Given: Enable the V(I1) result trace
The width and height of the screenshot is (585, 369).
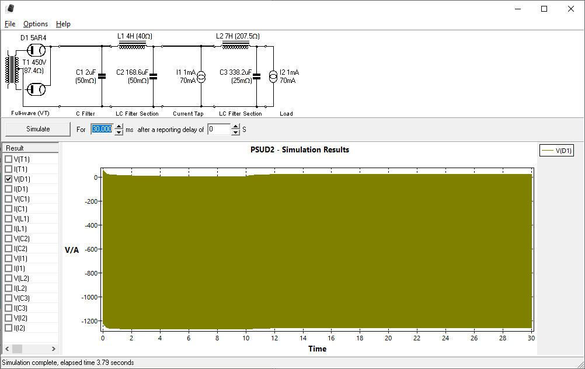Looking at the screenshot, I should (x=9, y=258).
